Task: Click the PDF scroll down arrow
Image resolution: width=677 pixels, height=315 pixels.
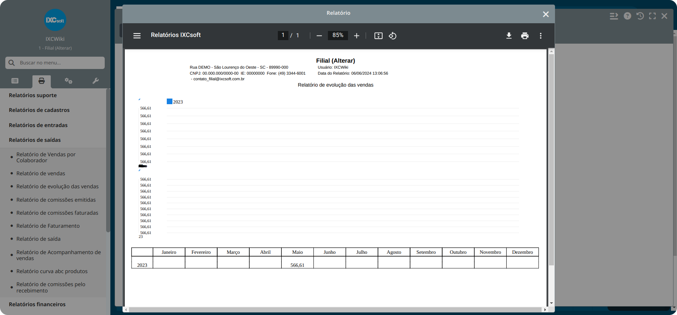Action: pos(551,303)
